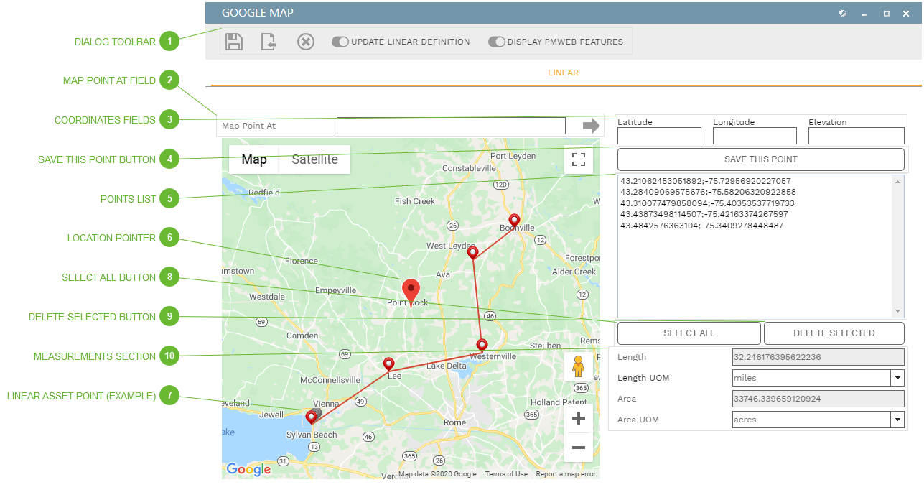Switch to the Satellite map view
The height and width of the screenshot is (495, 924).
[314, 159]
